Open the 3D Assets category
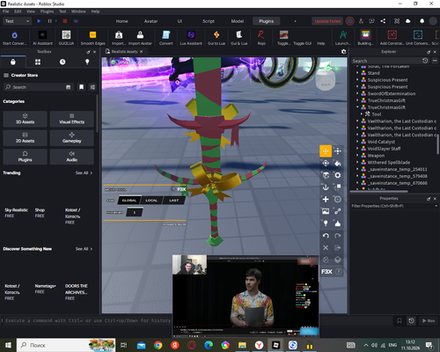The height and width of the screenshot is (352, 440). (25, 119)
